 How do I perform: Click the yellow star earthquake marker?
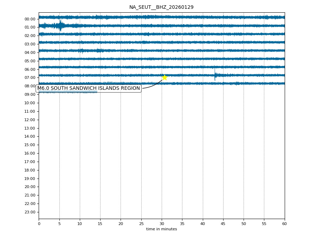(x=164, y=77)
